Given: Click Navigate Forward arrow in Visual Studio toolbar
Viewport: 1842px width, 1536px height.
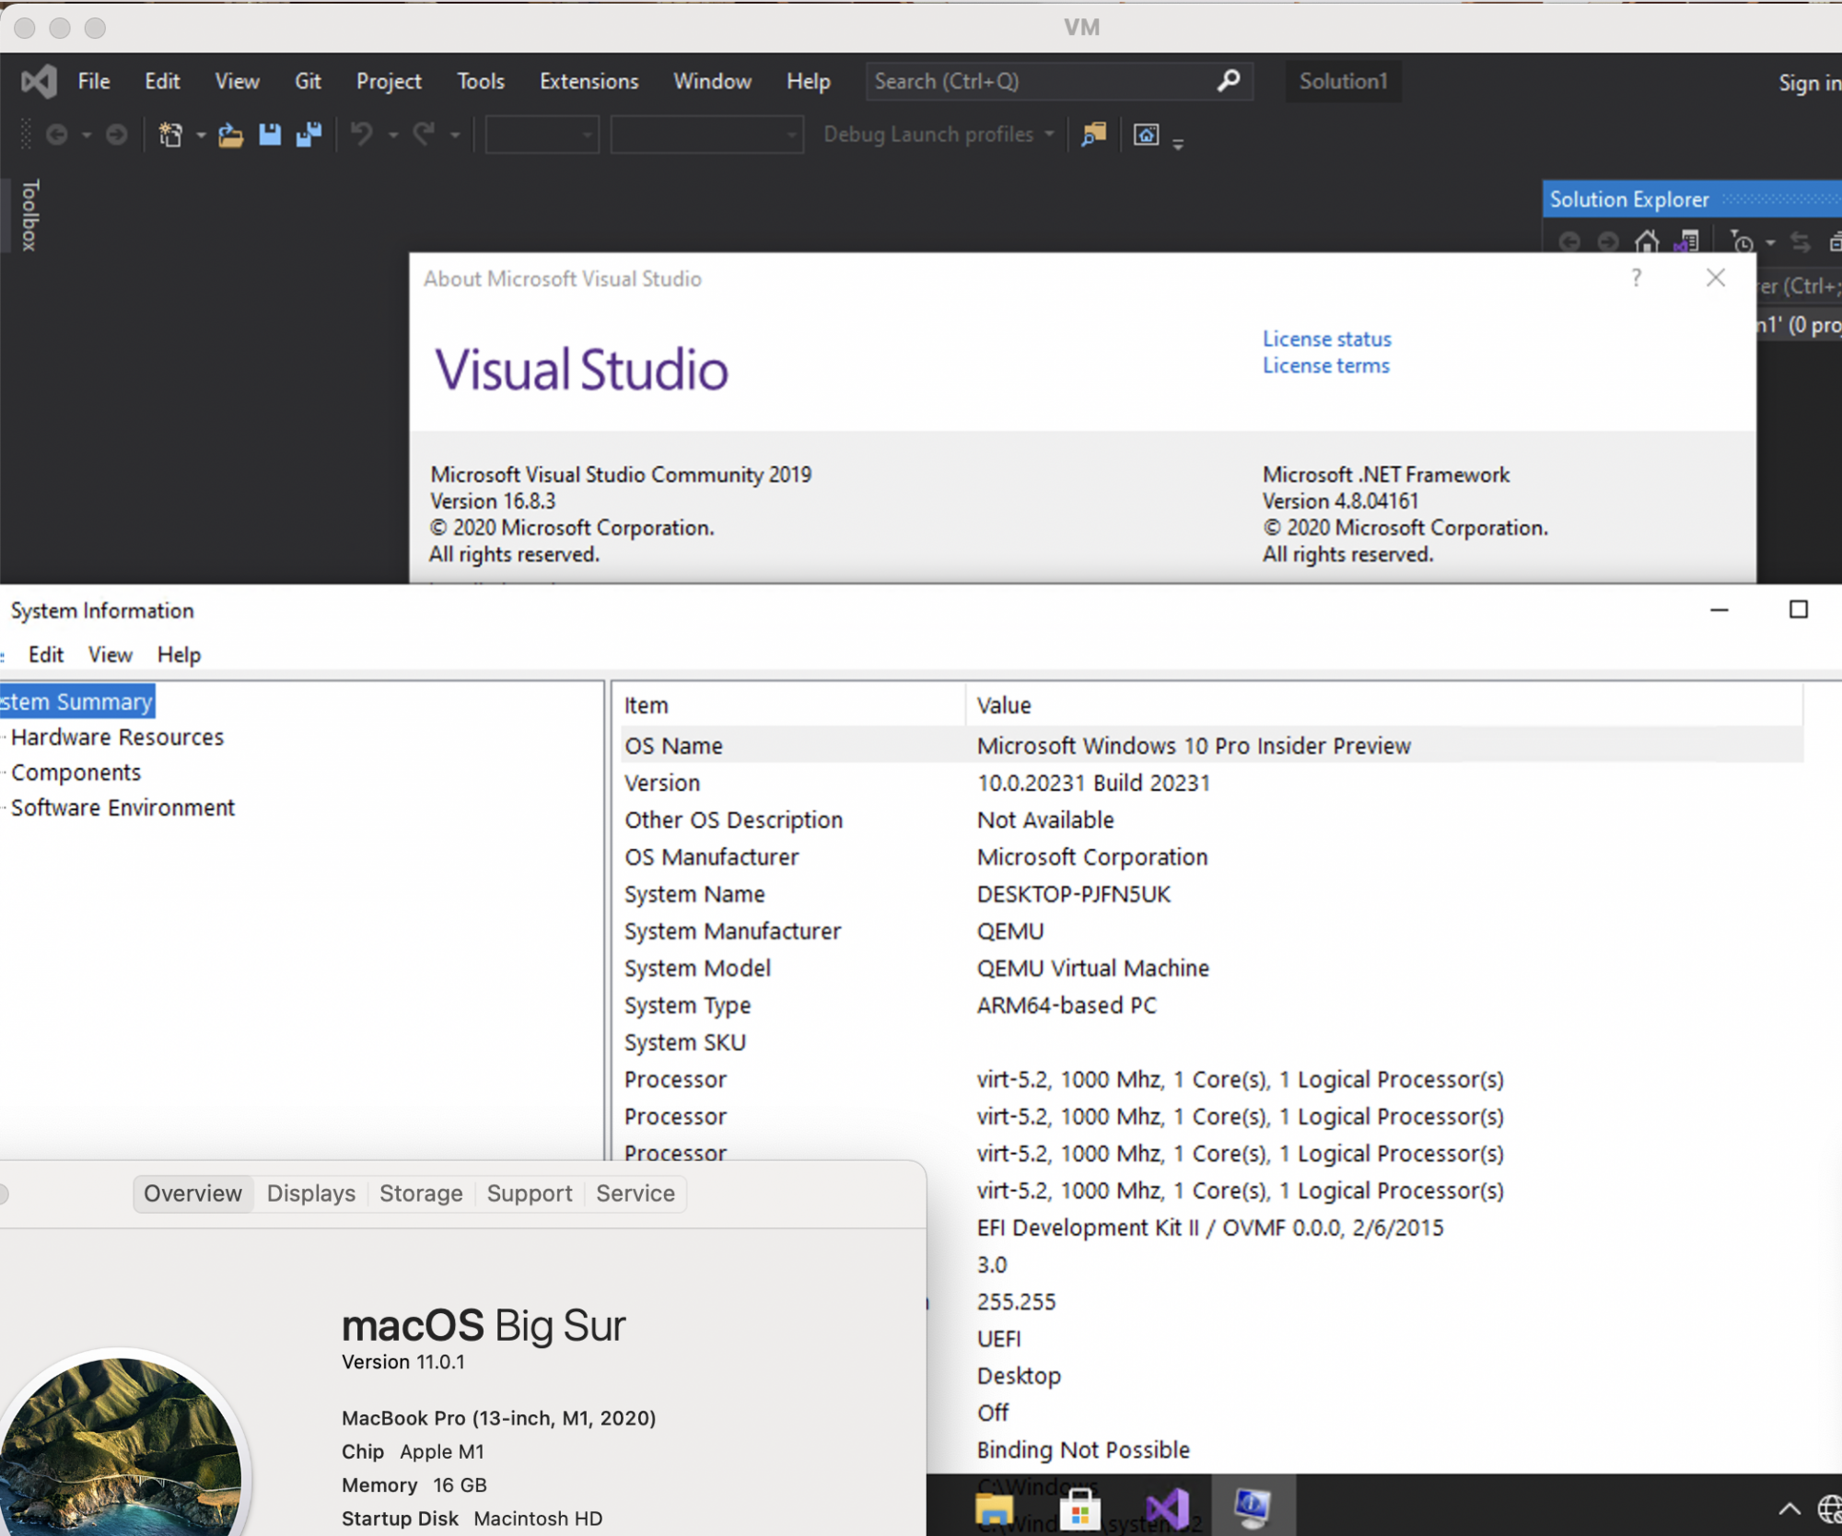Looking at the screenshot, I should 116,135.
